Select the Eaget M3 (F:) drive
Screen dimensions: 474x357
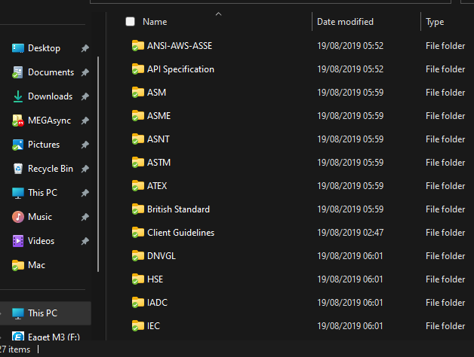[x=54, y=337]
